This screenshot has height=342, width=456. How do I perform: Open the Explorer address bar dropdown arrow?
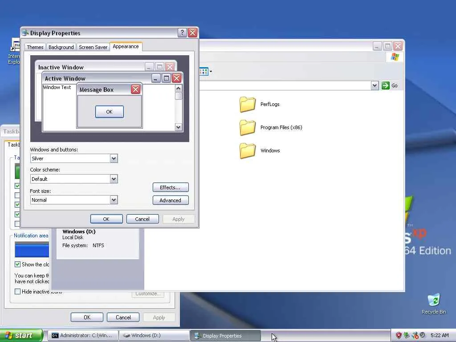tap(375, 85)
